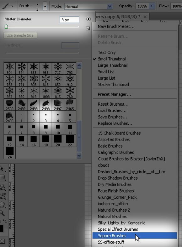Select the paint stroke brush 2500
The width and height of the screenshot is (182, 247).
pos(10,105)
